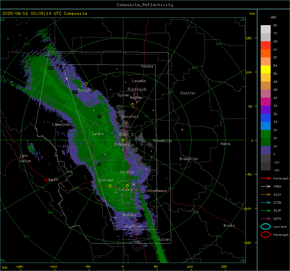Click the Calgary city label
The height and width of the screenshot is (271, 290).
126,189
